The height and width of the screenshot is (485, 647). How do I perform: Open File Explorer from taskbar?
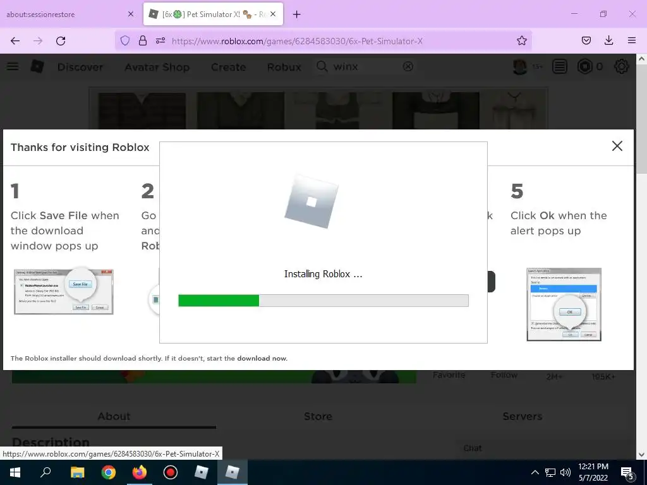77,472
